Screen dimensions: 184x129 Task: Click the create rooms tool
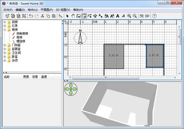(84, 16)
